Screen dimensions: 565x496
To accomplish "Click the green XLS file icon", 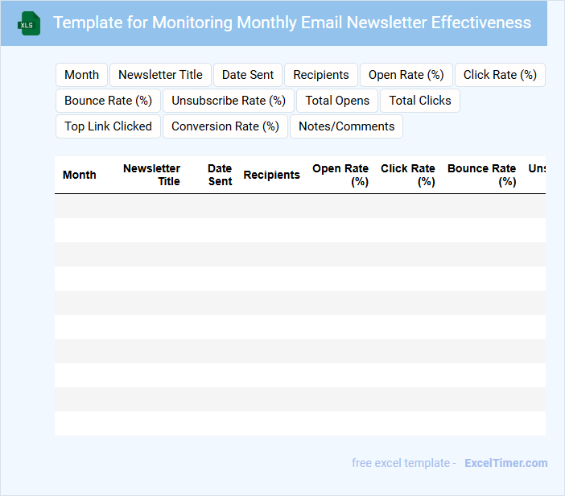I will 29,23.
